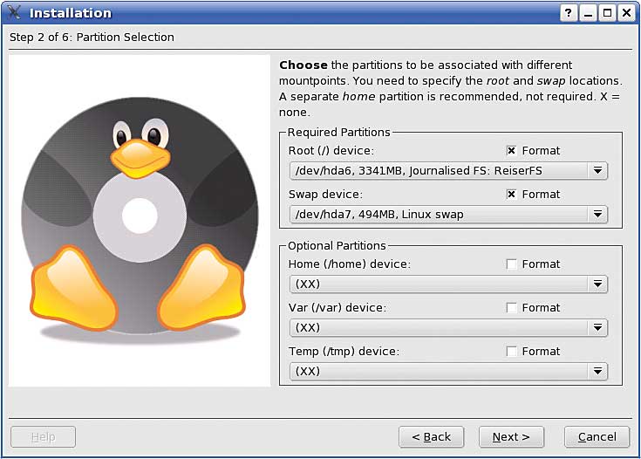The height and width of the screenshot is (459, 641).
Task: Click the 'Step 2 of 6: Partition Selection' heading
Action: 92,38
